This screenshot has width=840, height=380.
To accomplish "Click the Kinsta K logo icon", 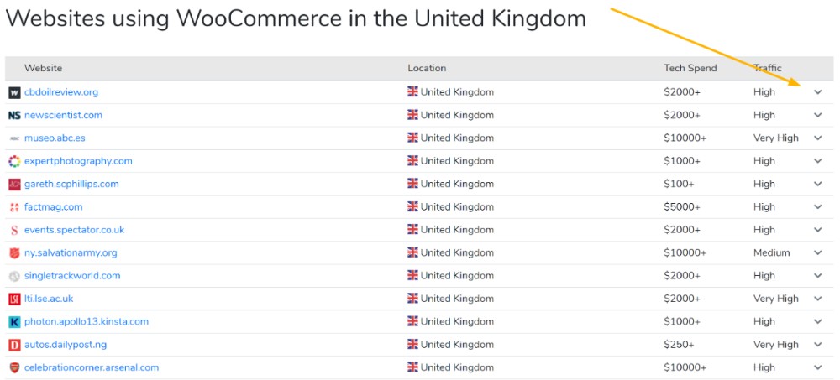I will 14,322.
